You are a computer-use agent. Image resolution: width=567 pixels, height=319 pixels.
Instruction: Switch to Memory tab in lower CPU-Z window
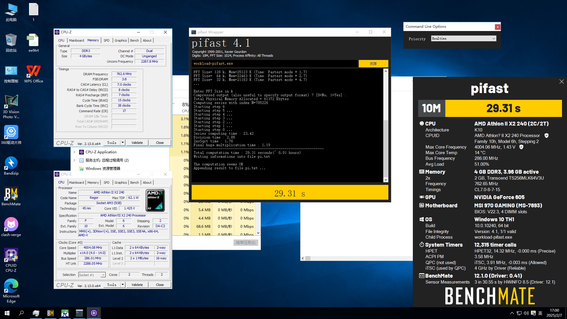93,183
